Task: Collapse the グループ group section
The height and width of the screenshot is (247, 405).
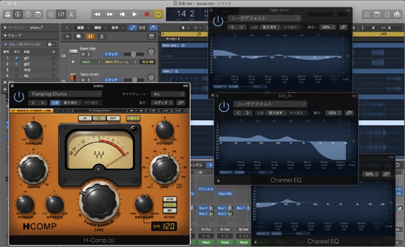Action: pyautogui.click(x=5, y=35)
